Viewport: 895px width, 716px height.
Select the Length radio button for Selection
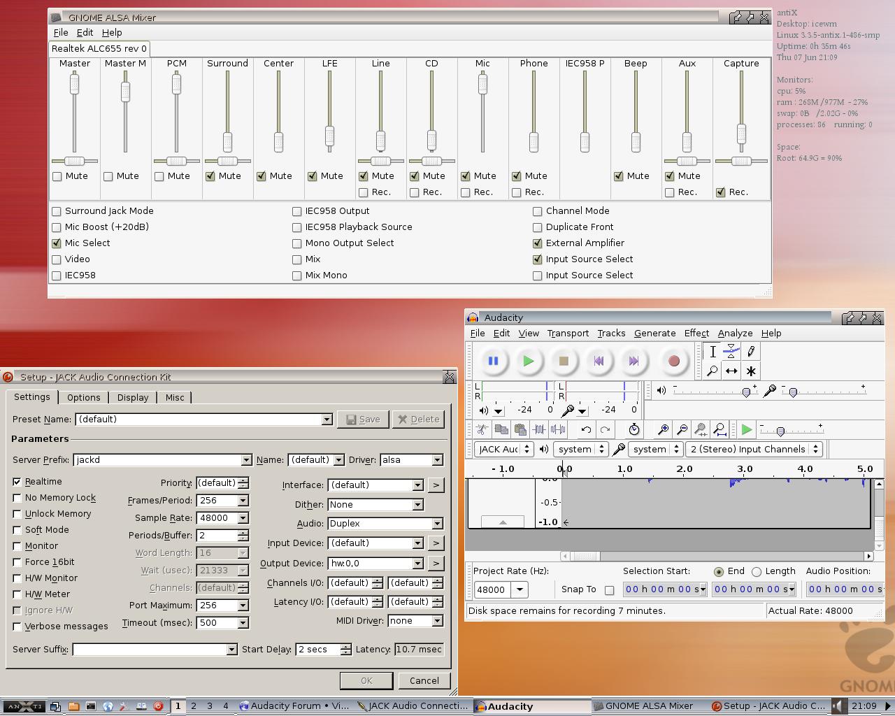[x=758, y=571]
